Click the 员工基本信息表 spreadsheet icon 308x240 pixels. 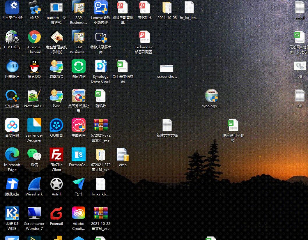click(x=123, y=66)
